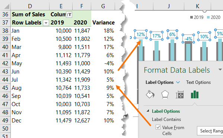The height and width of the screenshot is (138, 223).
Task: Click the teal 2020 bar under 12% label
Action: (141, 50)
